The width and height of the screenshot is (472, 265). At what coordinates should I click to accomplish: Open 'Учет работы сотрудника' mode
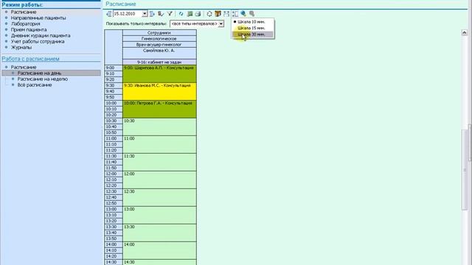coord(38,41)
